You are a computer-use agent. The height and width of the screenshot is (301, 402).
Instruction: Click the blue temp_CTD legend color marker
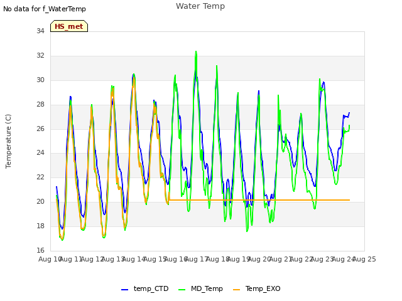point(124,289)
